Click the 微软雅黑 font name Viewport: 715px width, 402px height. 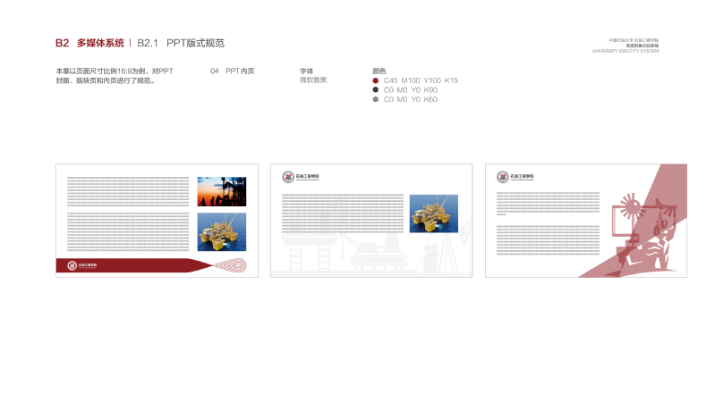[313, 80]
